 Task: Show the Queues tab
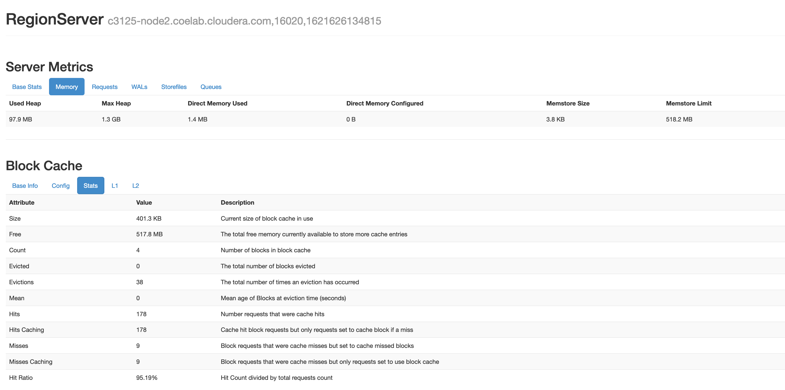tap(210, 86)
